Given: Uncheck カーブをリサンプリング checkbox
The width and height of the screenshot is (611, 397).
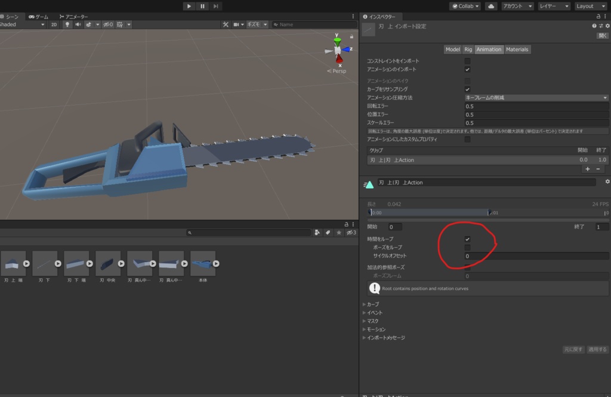Looking at the screenshot, I should click(x=467, y=90).
